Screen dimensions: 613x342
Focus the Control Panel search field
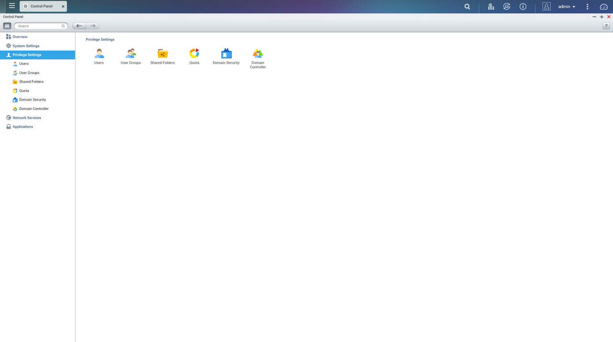pyautogui.click(x=40, y=26)
